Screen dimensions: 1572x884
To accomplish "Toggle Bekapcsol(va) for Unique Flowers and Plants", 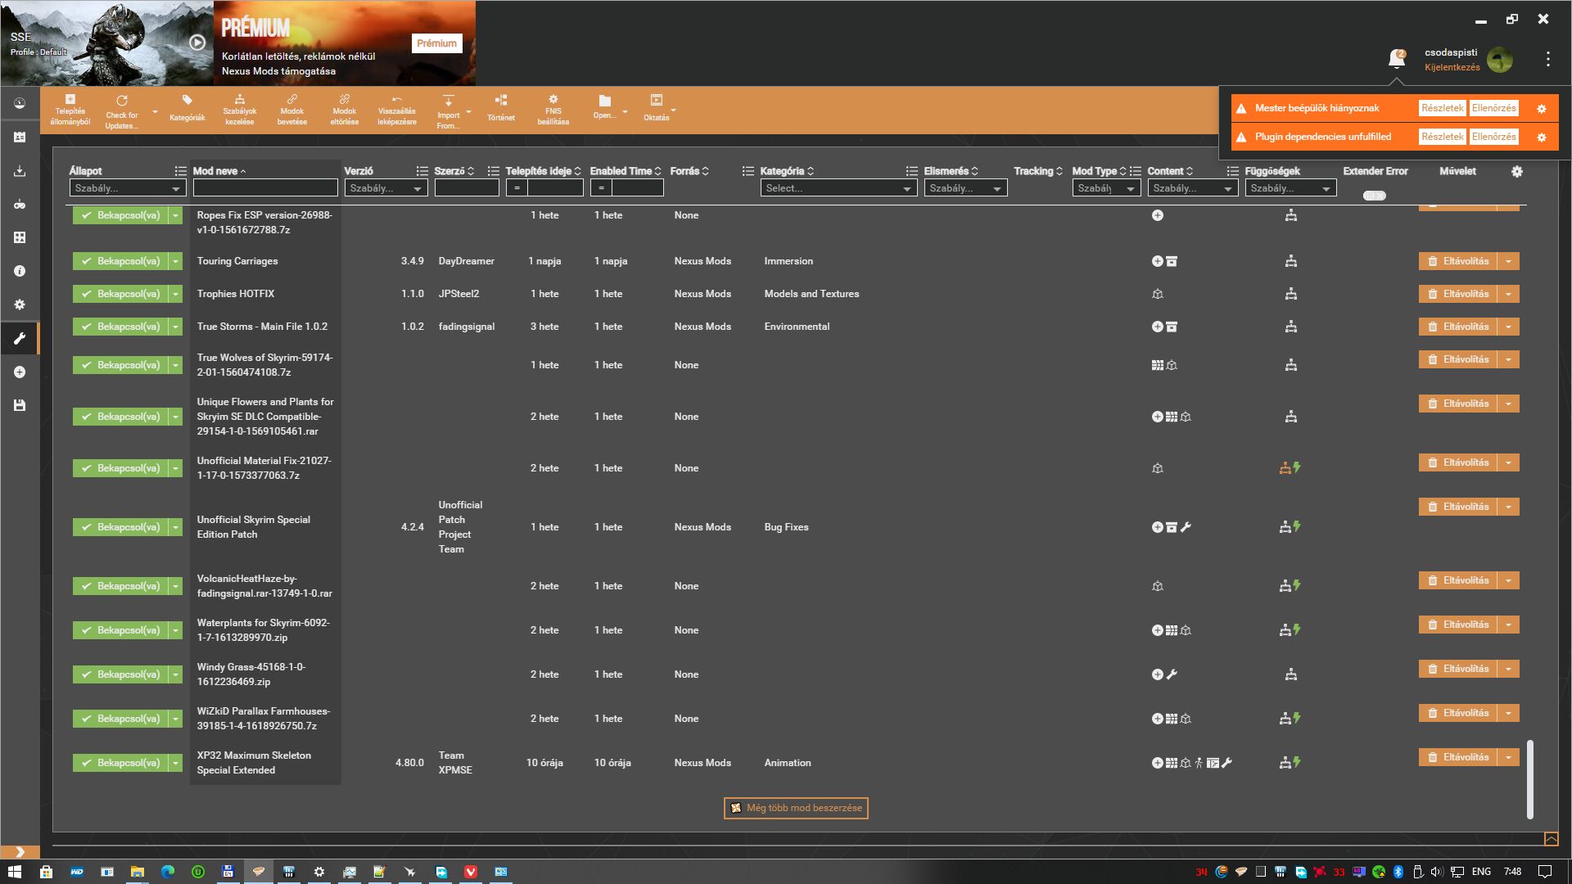I will click(x=119, y=417).
